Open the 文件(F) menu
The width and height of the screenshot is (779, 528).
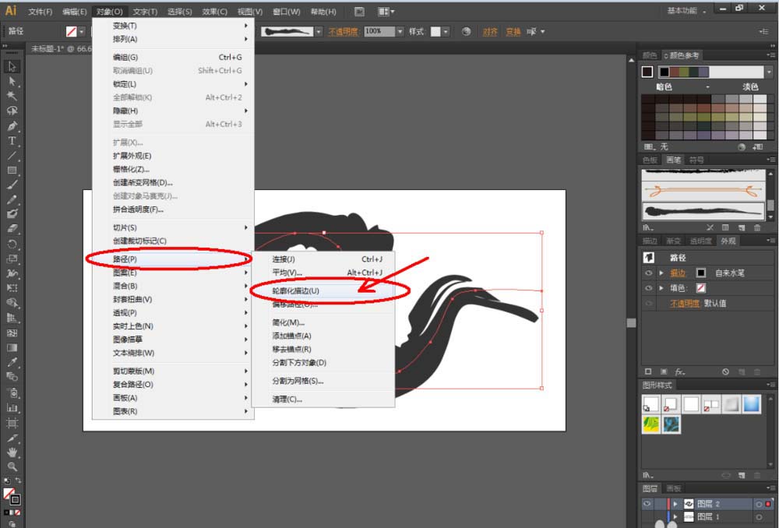(41, 12)
